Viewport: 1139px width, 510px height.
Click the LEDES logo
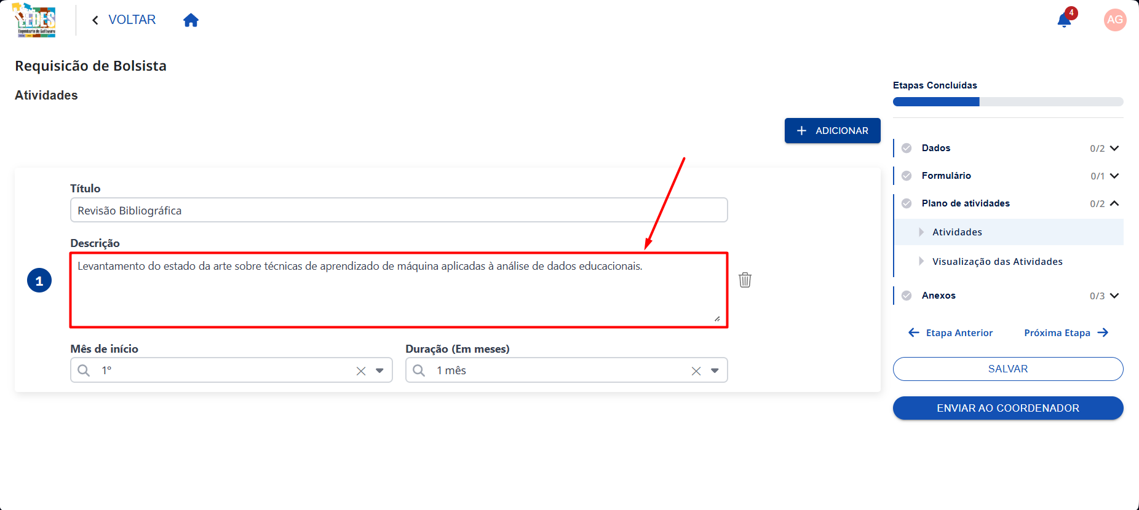(35, 20)
